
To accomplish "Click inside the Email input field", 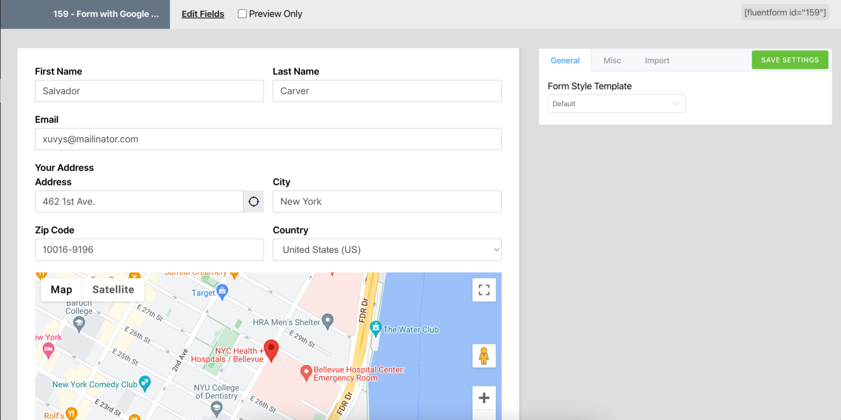I will [x=268, y=139].
